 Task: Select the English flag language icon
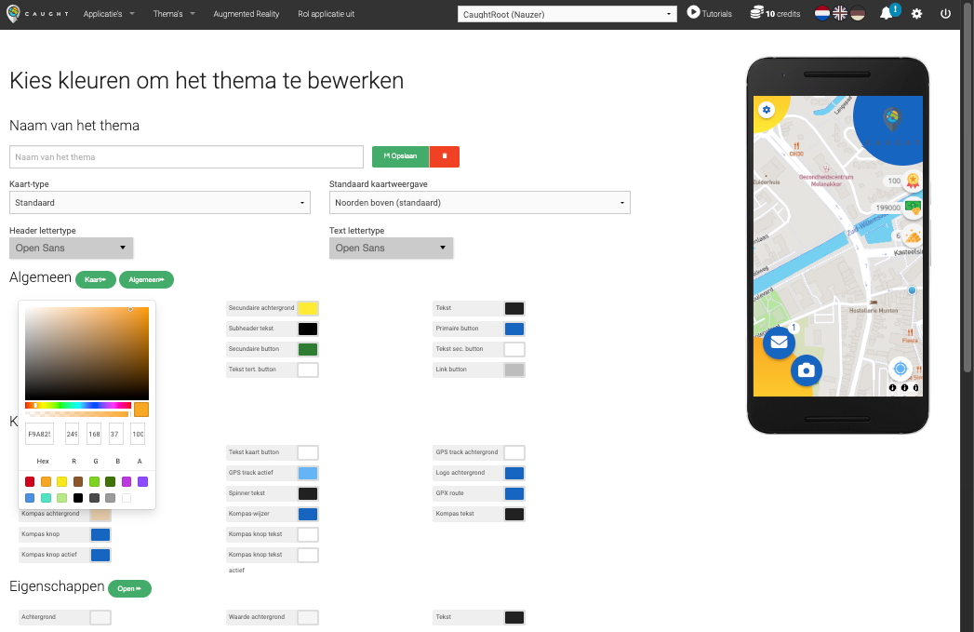[840, 13]
